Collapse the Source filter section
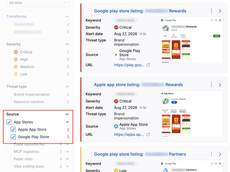The image size is (230, 172). (67, 114)
